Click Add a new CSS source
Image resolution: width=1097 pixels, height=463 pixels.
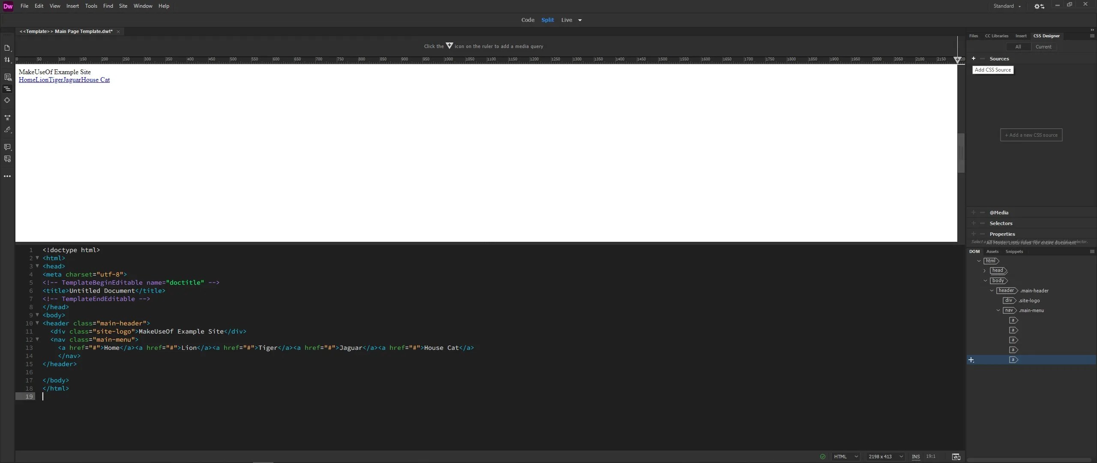(x=1031, y=135)
